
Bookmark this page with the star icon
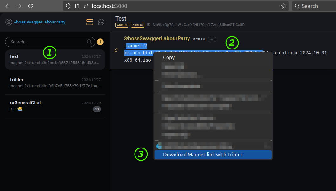pyautogui.click(x=283, y=6)
